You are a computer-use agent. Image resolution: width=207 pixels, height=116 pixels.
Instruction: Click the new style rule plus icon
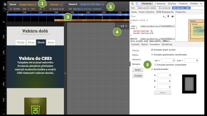[x=164, y=16]
